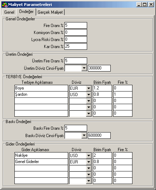Click the Boya description field
This screenshot has height=190, width=156.
pyautogui.click(x=41, y=88)
